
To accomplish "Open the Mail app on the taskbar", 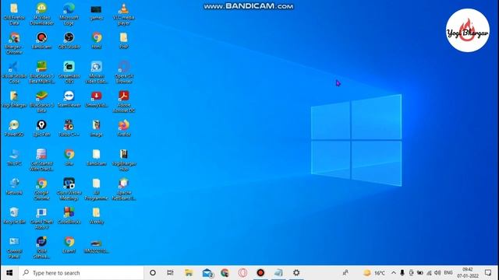I will pyautogui.click(x=207, y=273).
